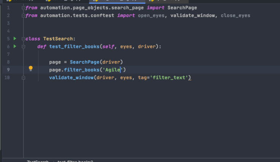Click gutter line number 3

(x=8, y=23)
